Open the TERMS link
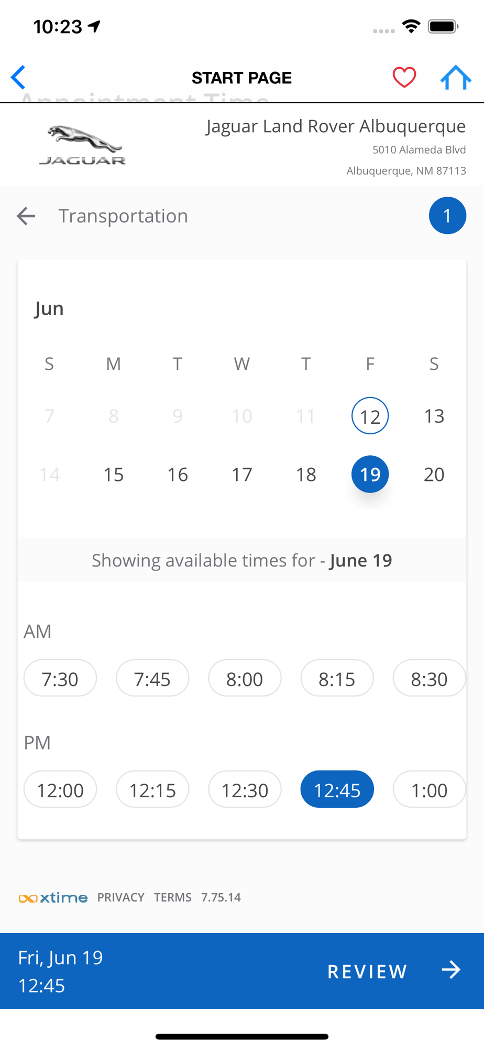Viewport: 484px width, 1049px height. (173, 897)
